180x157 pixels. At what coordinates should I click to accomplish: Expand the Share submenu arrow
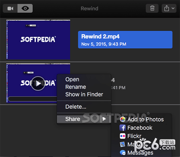(104, 119)
